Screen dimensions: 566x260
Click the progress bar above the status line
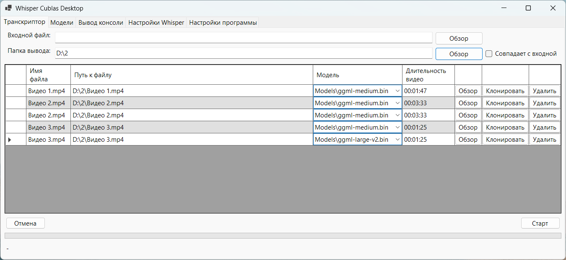[x=283, y=236]
